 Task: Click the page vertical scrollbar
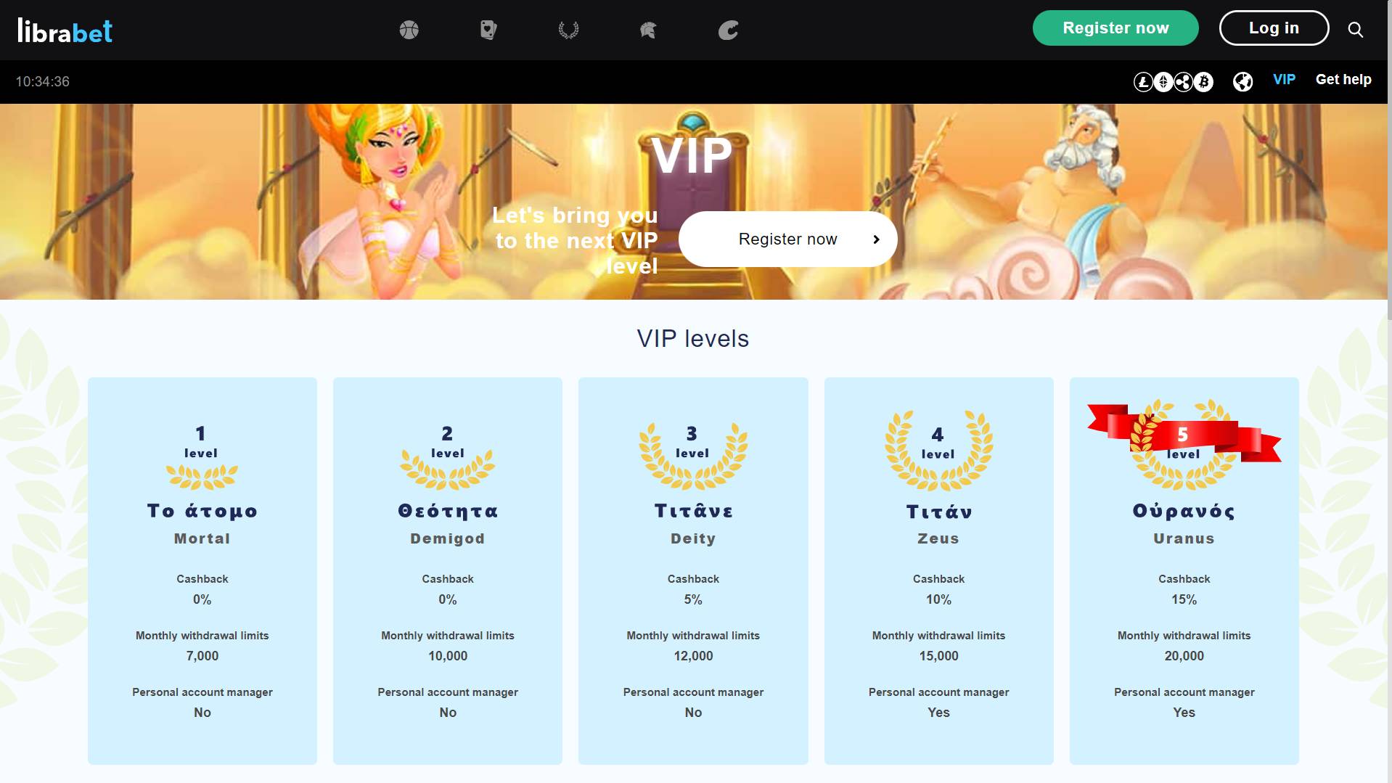(x=1388, y=392)
